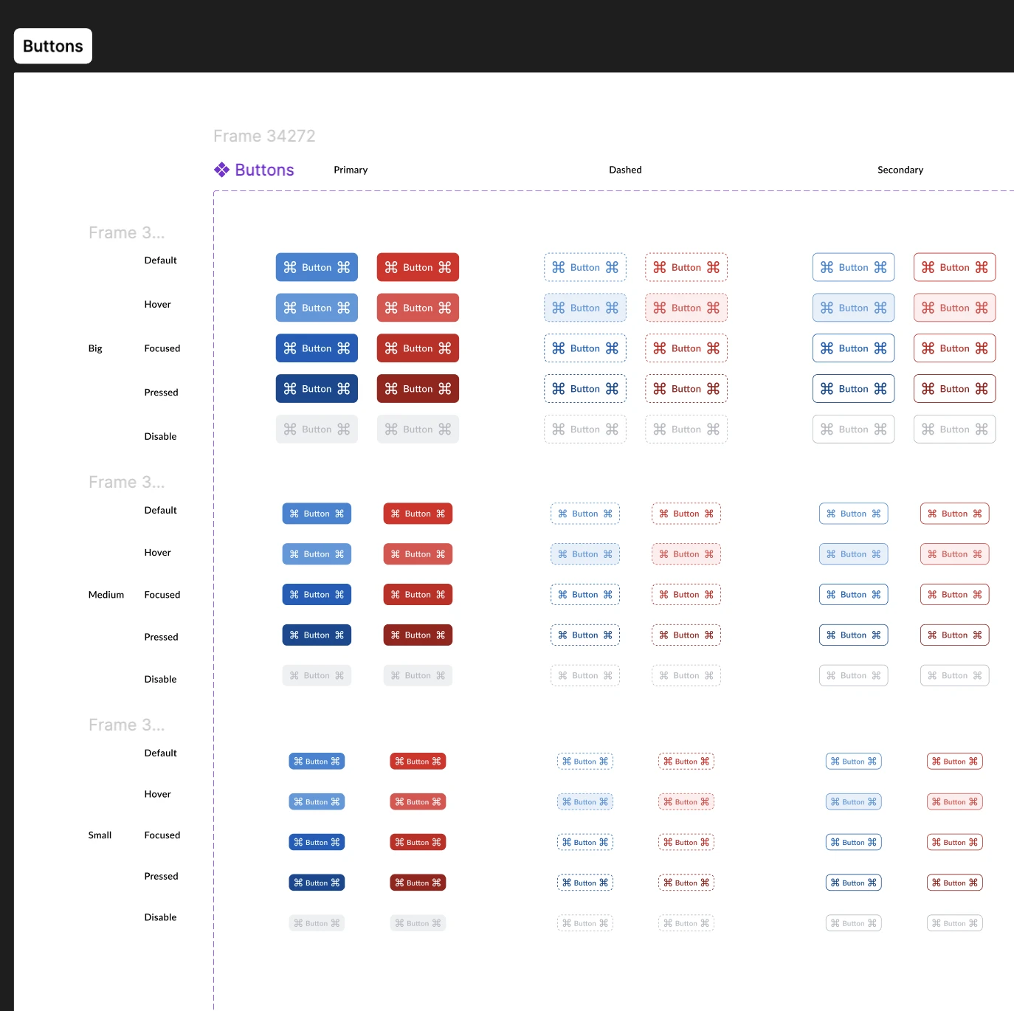Click the Big Focused blue Secondary button
Image resolution: width=1014 pixels, height=1011 pixels.
[x=854, y=348]
